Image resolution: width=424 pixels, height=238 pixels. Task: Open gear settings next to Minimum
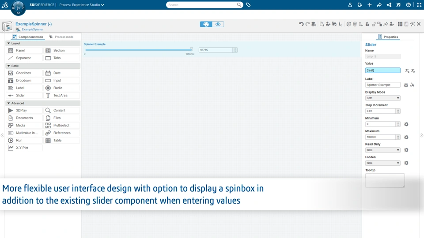point(406,124)
